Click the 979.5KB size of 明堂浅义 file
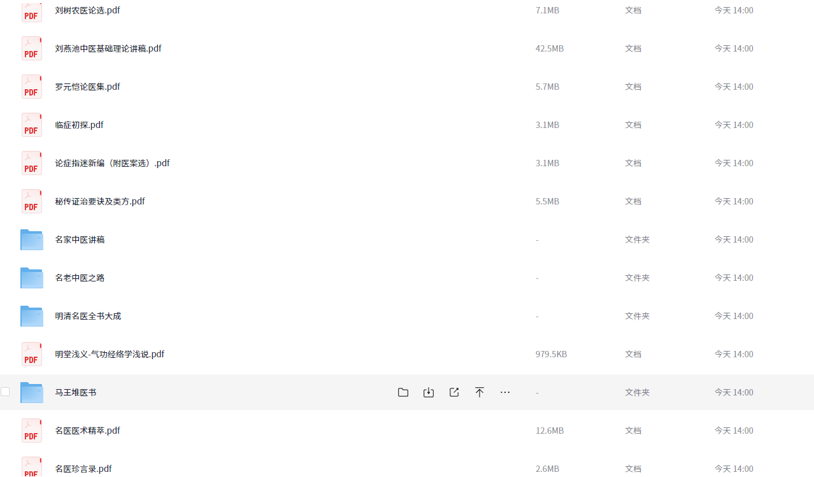Screen dimensions: 814x477 [x=551, y=354]
